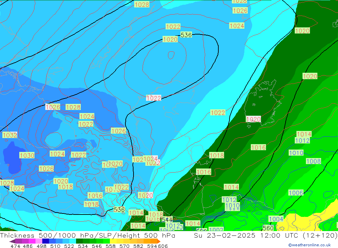Click the blue 1006 pressure label
The height and width of the screenshot is (248, 338).
tap(296, 193)
